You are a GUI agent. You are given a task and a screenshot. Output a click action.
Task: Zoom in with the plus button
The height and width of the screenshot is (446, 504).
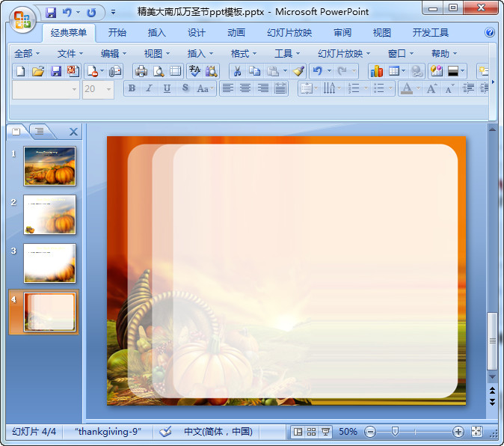(x=458, y=432)
